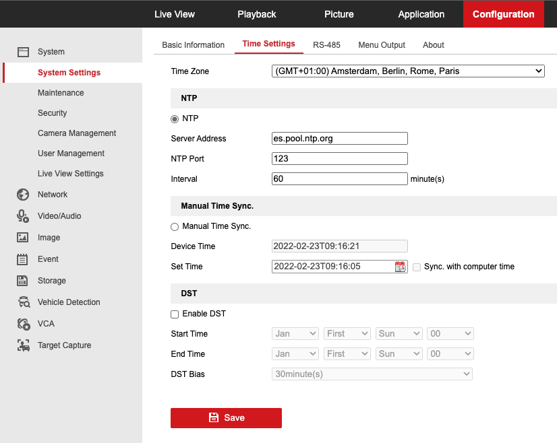Click the System window icon in sidebar
557x443 pixels.
pyautogui.click(x=23, y=52)
